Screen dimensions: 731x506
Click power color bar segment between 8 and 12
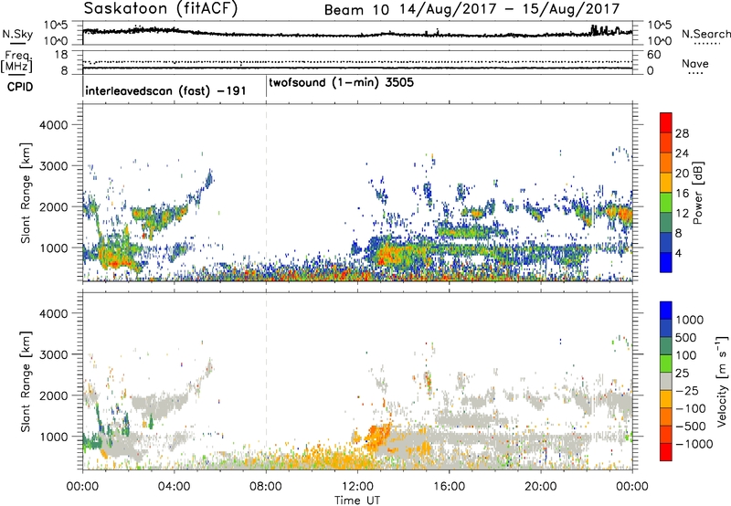point(666,223)
